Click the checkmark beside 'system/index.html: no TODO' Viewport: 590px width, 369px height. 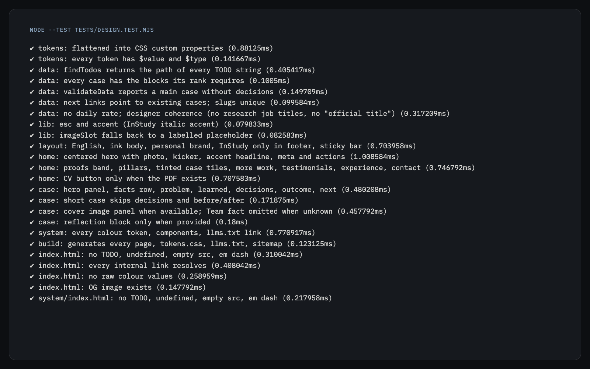coord(32,298)
